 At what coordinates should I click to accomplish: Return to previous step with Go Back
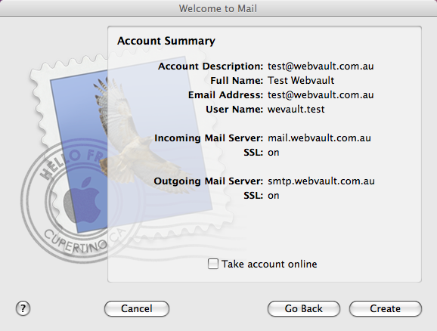coord(303,309)
